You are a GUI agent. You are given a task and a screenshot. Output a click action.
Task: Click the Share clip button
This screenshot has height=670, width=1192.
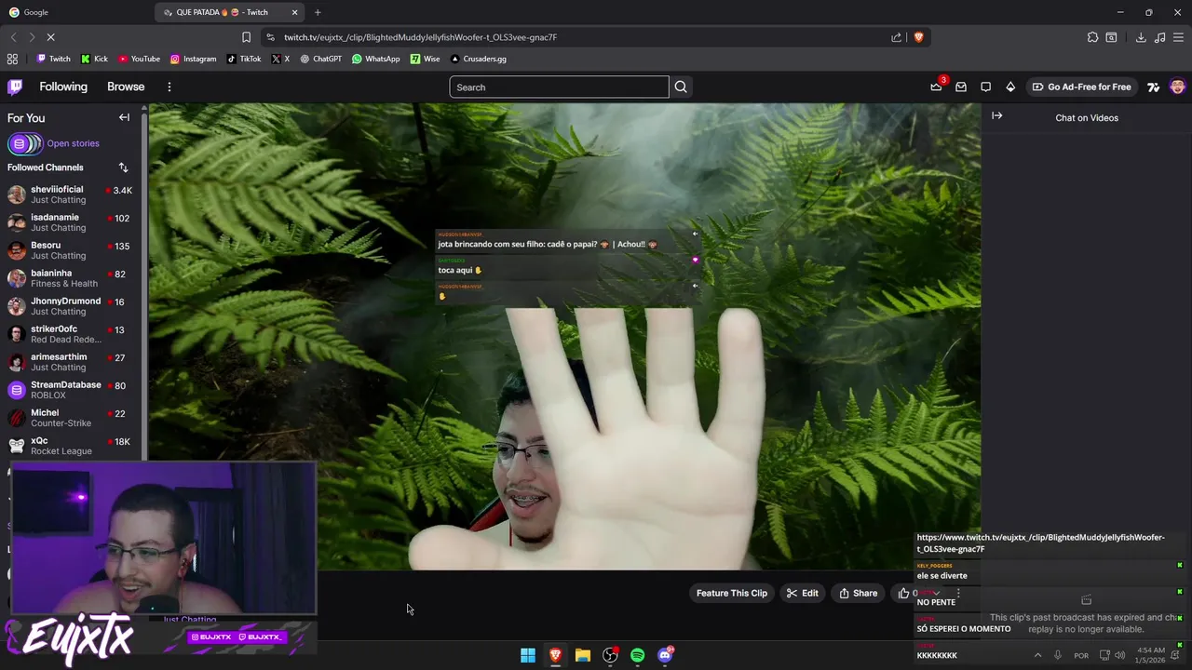tap(858, 593)
